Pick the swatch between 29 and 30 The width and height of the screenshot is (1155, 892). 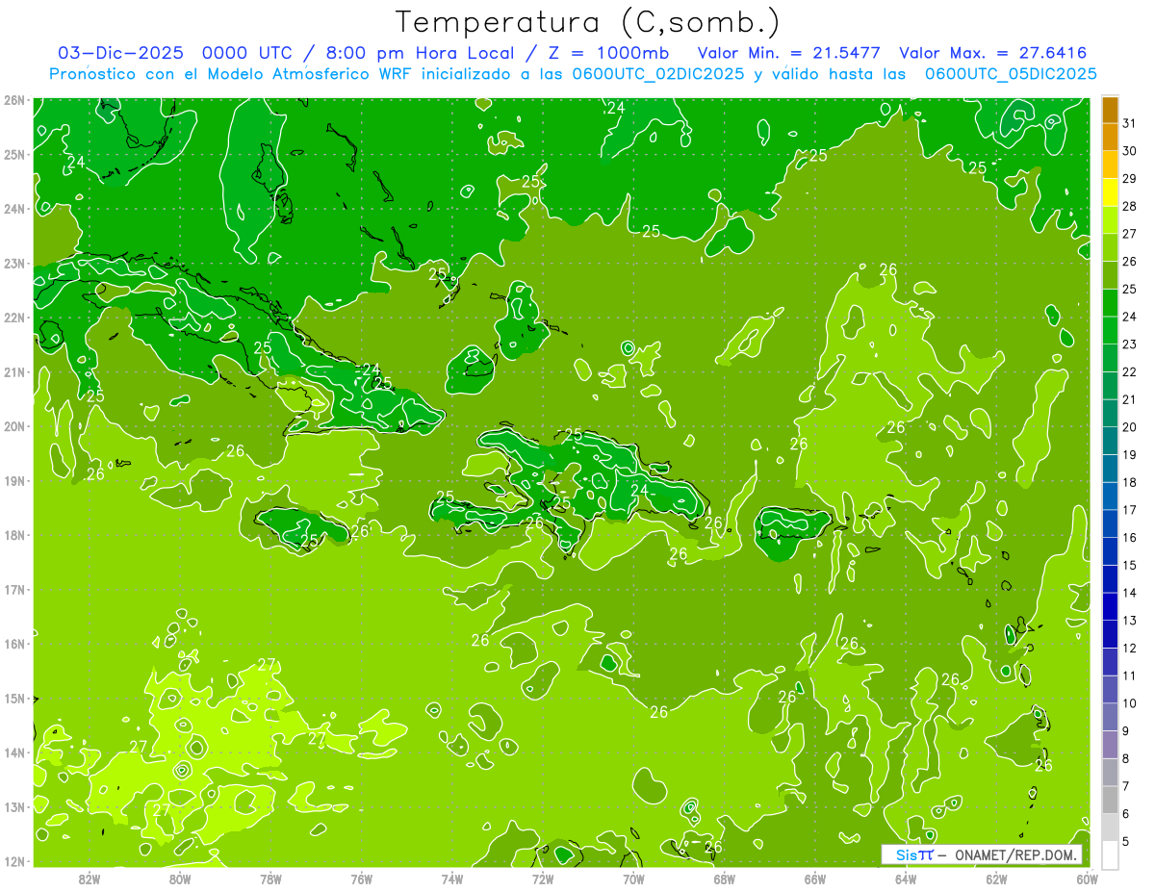(1110, 165)
